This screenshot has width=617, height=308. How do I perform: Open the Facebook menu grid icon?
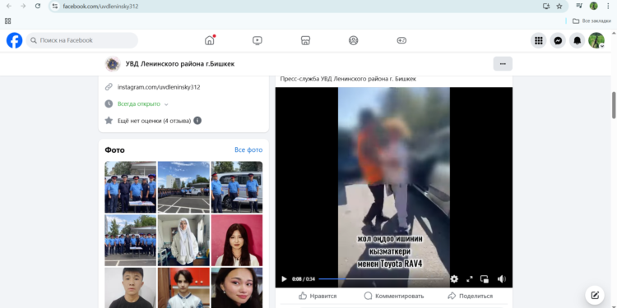[539, 40]
